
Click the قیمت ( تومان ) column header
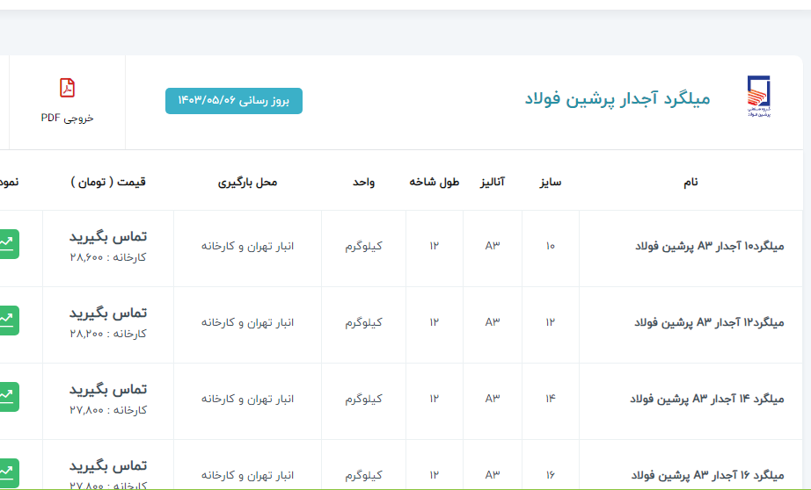tap(107, 182)
